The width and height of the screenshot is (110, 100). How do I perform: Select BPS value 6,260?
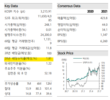104,41
